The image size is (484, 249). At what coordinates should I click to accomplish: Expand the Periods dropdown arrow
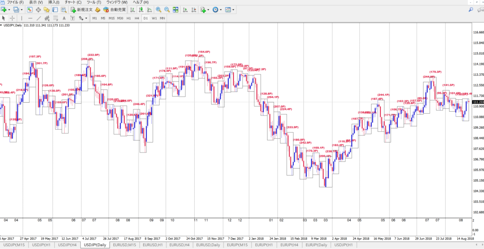[220, 9]
